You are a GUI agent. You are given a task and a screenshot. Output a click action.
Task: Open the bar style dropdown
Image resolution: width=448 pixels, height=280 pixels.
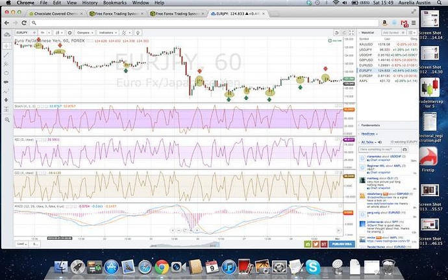[58, 32]
